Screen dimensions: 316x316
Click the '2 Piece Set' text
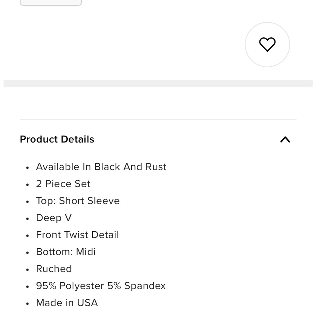click(63, 184)
